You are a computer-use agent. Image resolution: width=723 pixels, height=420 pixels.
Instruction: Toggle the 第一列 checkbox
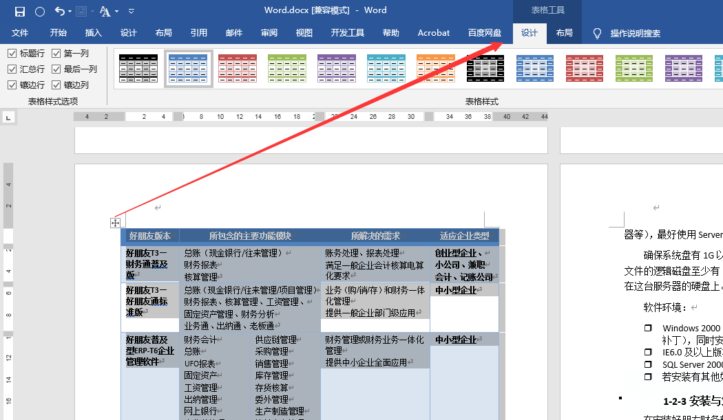tap(56, 54)
